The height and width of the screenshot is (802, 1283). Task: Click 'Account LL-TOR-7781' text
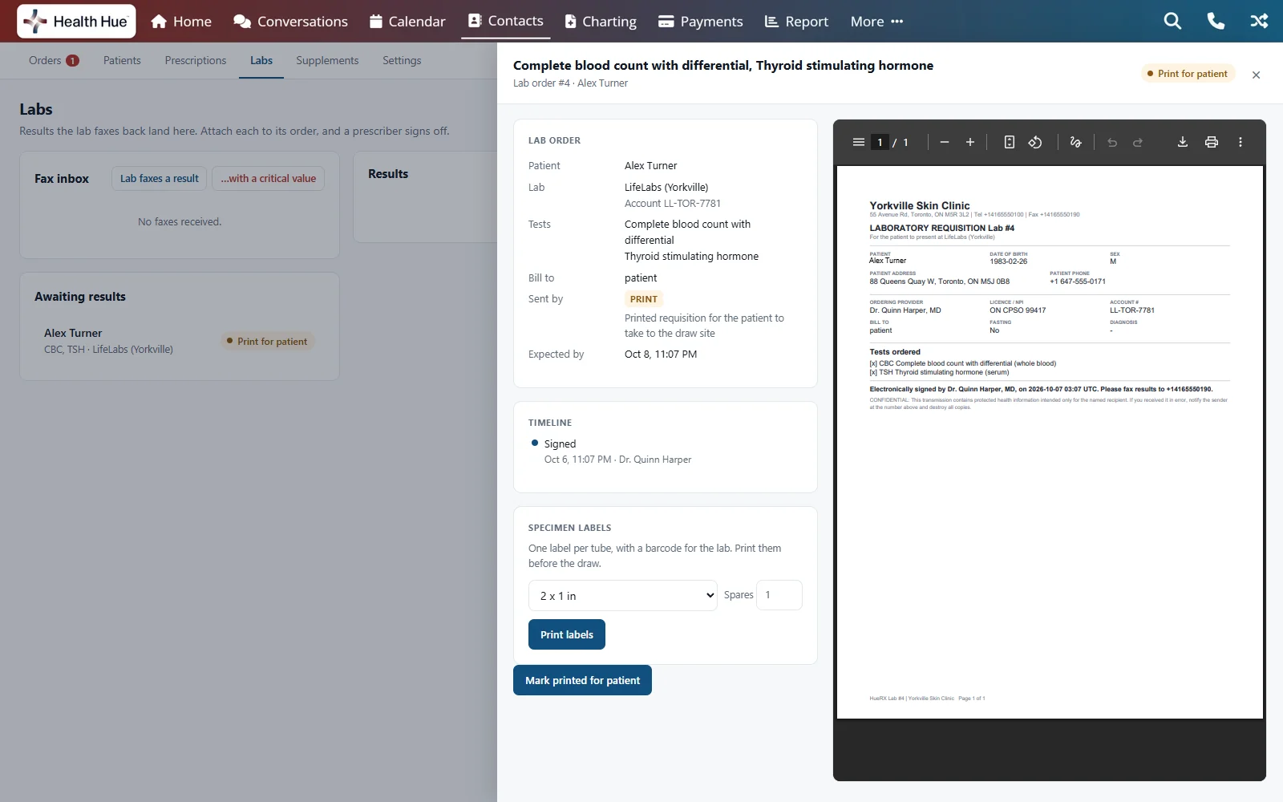[673, 204]
